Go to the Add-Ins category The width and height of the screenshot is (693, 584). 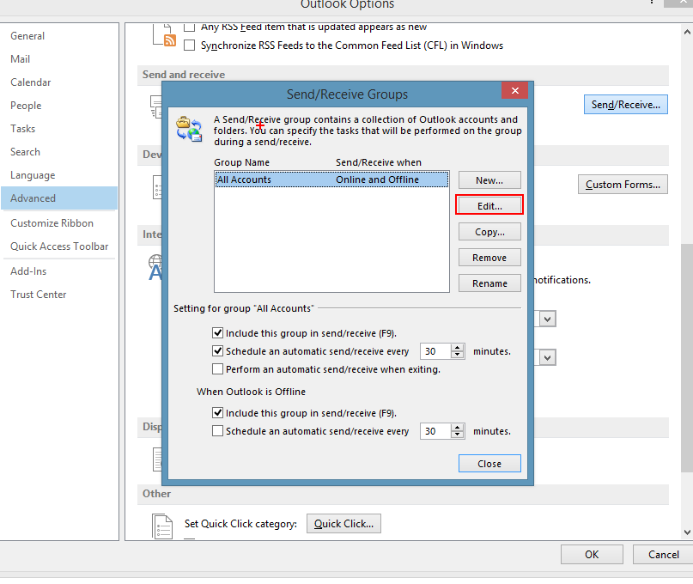point(59,271)
